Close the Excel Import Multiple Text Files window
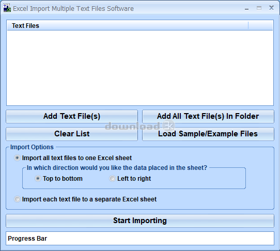280x251 pixels. pyautogui.click(x=271, y=8)
